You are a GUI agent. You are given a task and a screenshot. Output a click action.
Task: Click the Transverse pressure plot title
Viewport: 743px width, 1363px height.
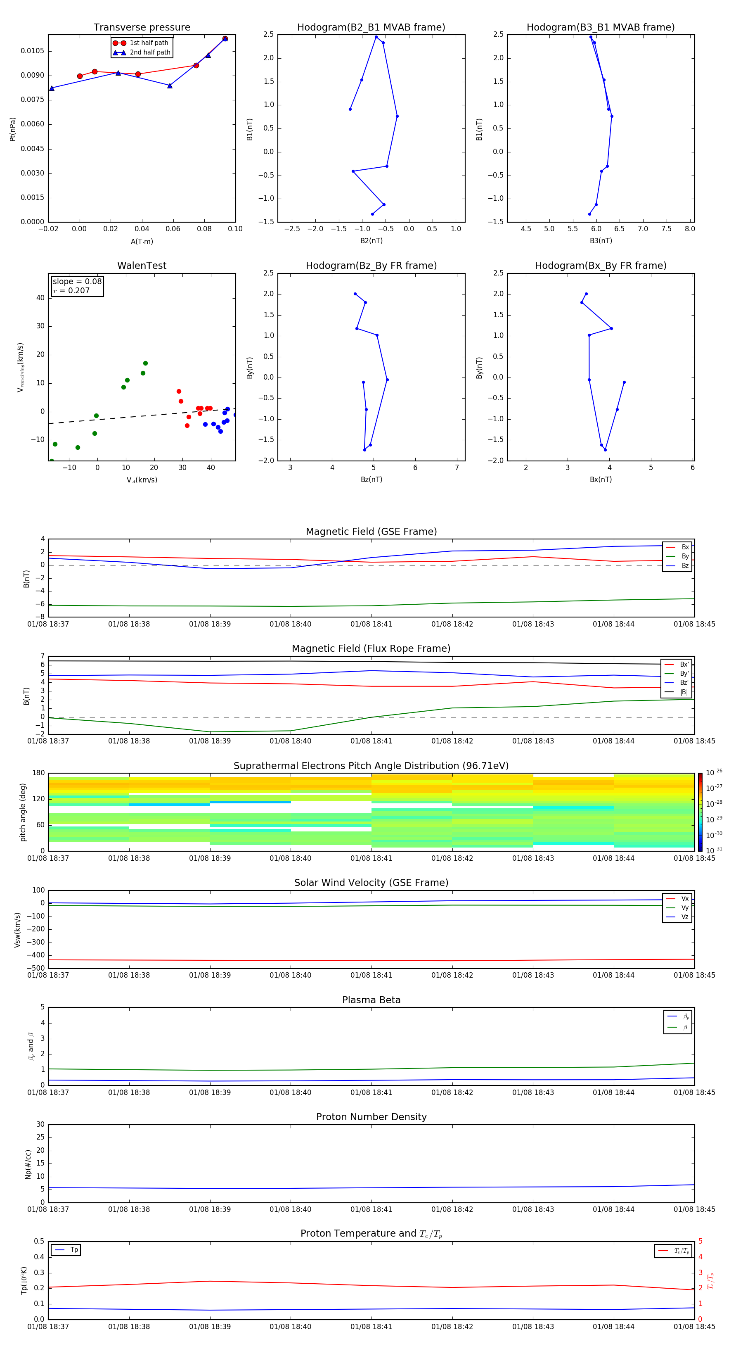[142, 28]
